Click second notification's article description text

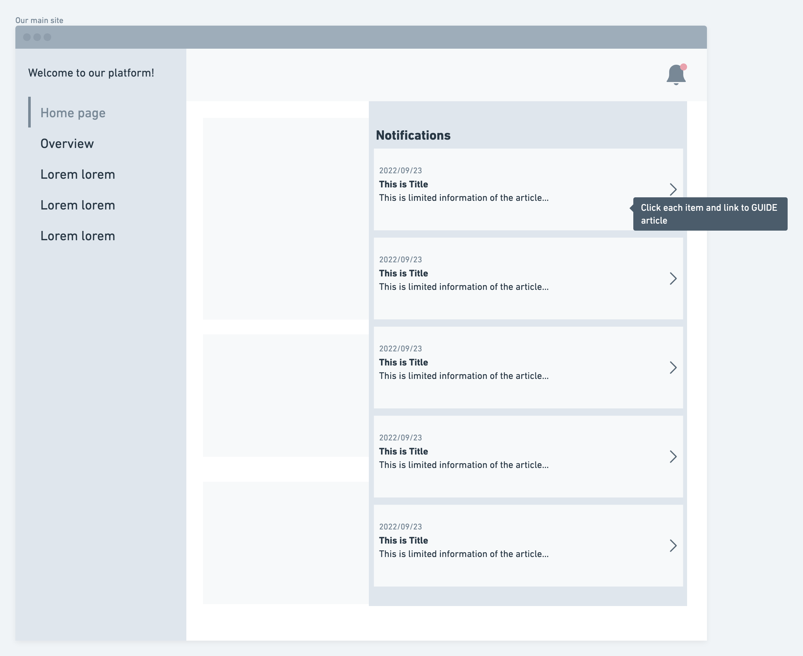pos(463,287)
